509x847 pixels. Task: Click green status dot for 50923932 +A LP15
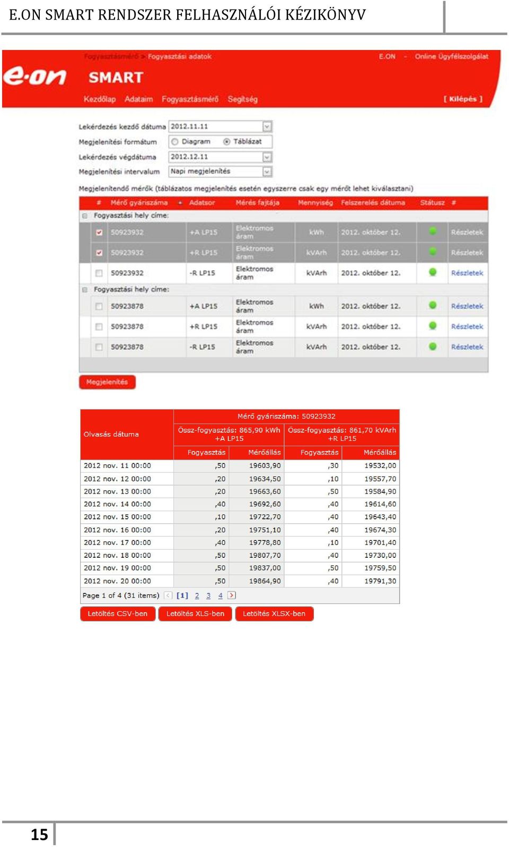[433, 231]
